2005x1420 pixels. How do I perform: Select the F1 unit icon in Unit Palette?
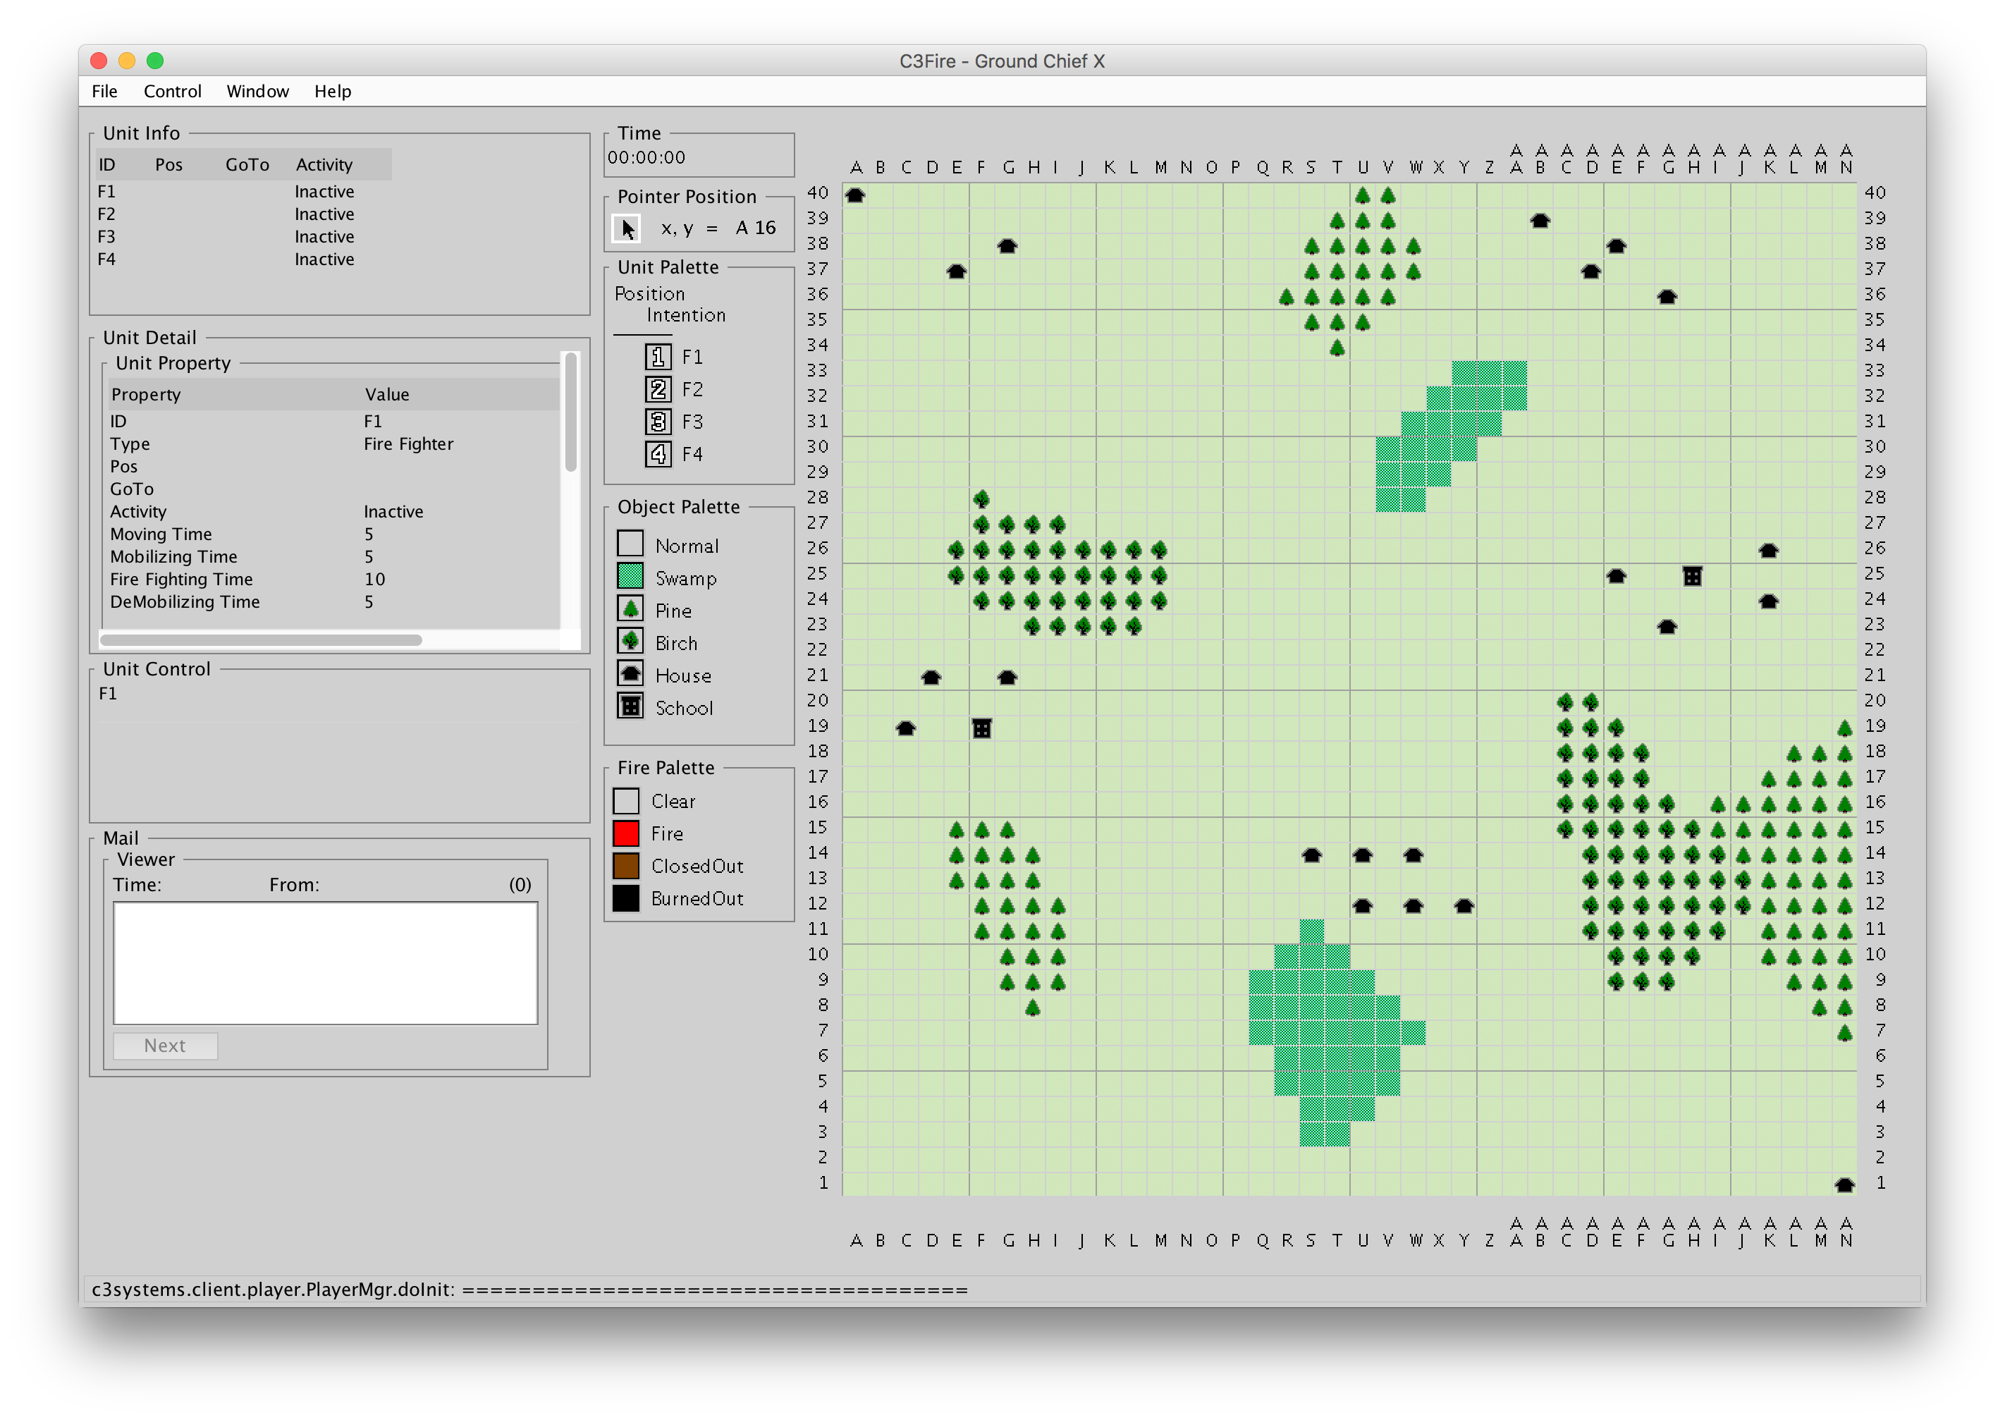(x=658, y=357)
